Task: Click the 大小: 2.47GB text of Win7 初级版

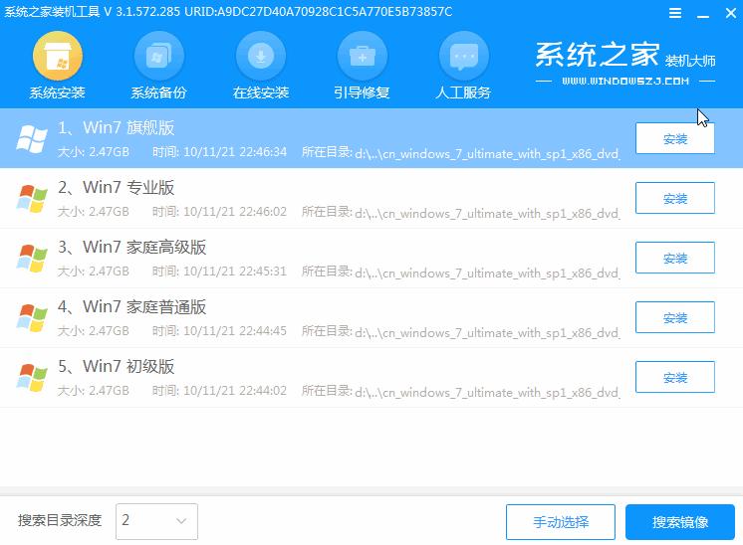Action: [x=94, y=390]
